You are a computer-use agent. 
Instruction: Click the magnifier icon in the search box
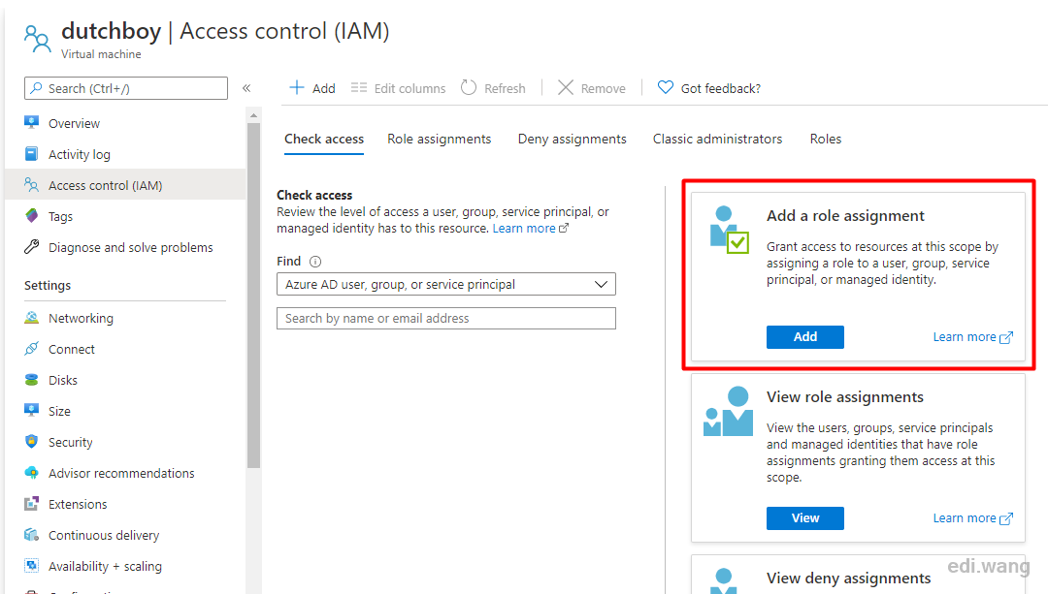36,88
